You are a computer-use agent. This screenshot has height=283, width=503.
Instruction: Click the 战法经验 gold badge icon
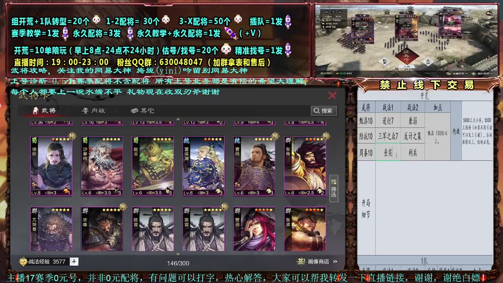click(x=24, y=261)
